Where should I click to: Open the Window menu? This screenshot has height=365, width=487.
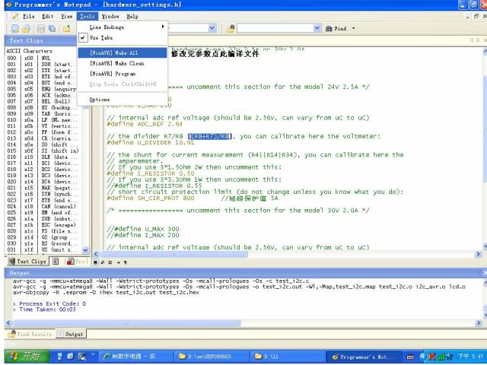[x=110, y=15]
